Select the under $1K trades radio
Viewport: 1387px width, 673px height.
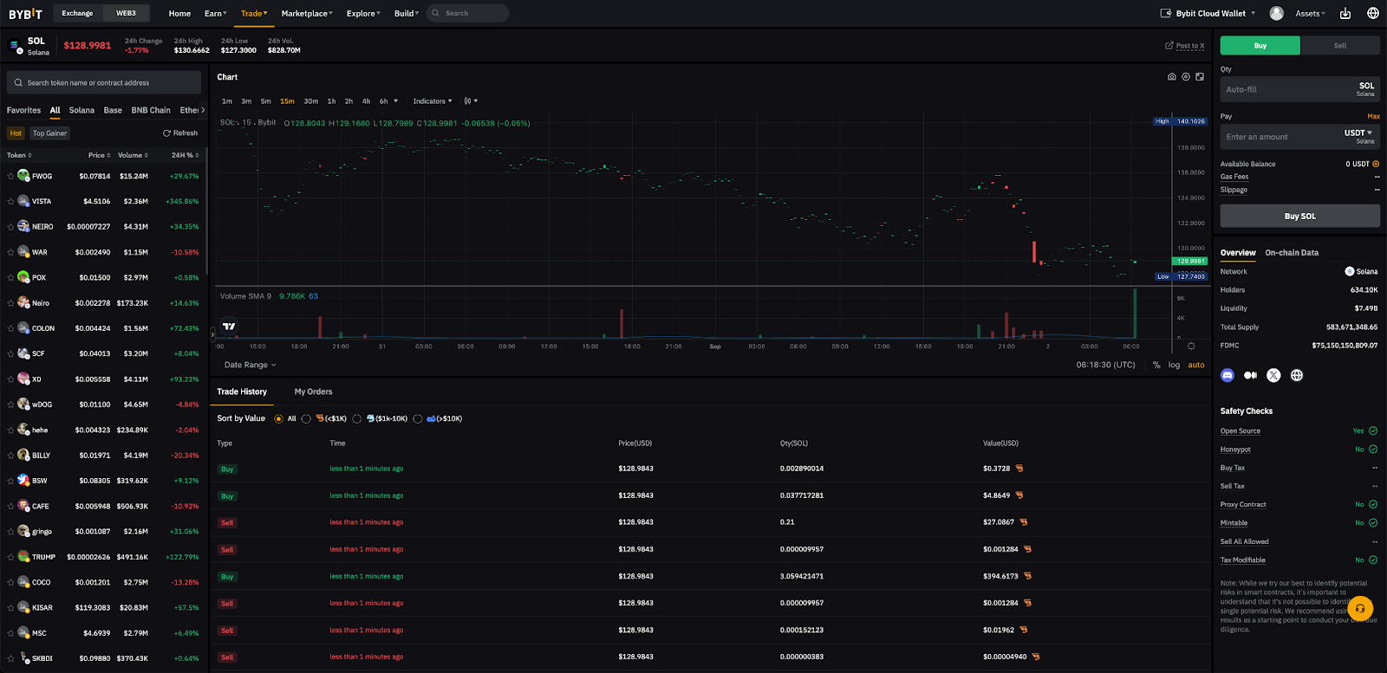[306, 419]
